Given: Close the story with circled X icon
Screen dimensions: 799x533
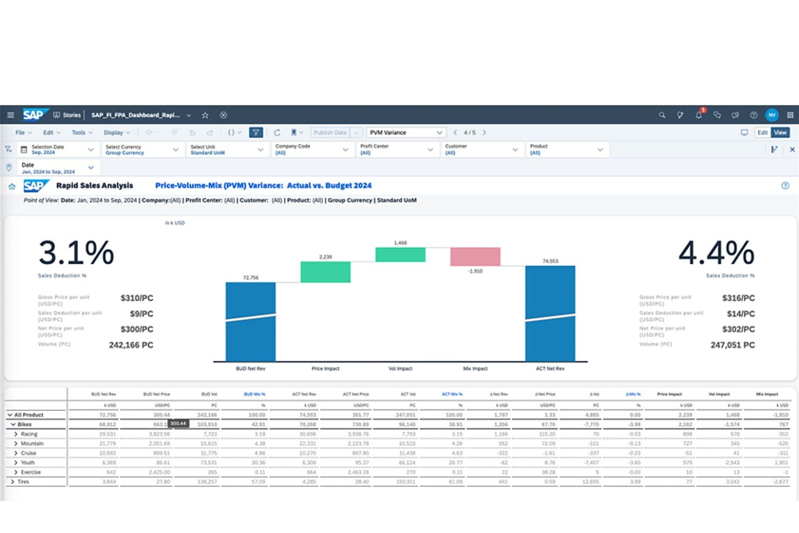Looking at the screenshot, I should pyautogui.click(x=224, y=115).
